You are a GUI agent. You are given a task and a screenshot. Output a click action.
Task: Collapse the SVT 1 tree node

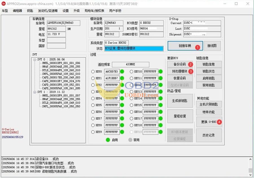[x=35, y=92]
